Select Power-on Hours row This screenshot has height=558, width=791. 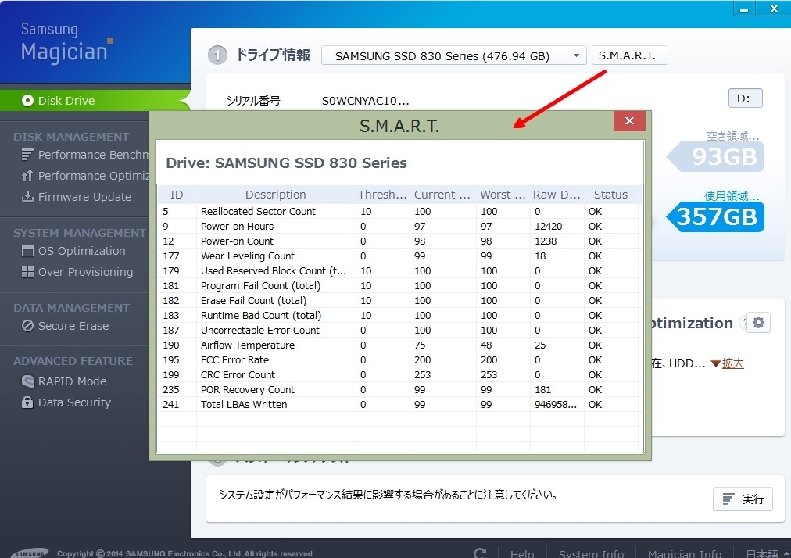point(399,226)
